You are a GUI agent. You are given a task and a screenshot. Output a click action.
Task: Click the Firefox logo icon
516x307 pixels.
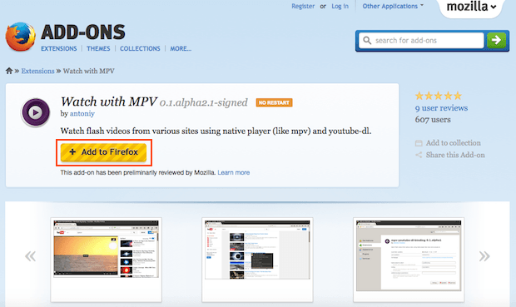click(21, 37)
